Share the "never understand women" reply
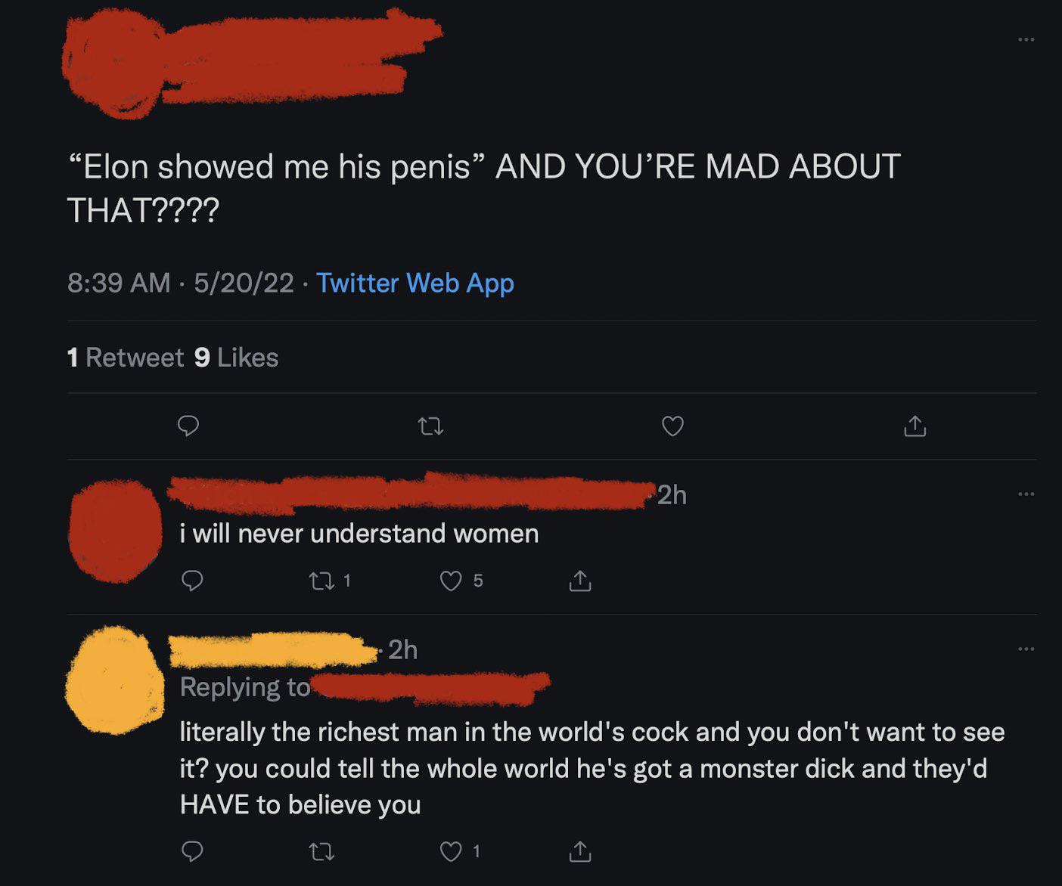Image resolution: width=1062 pixels, height=886 pixels. [580, 581]
